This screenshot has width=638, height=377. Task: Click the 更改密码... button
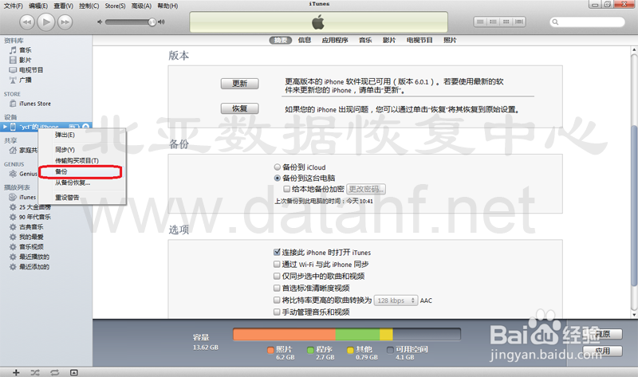(366, 189)
